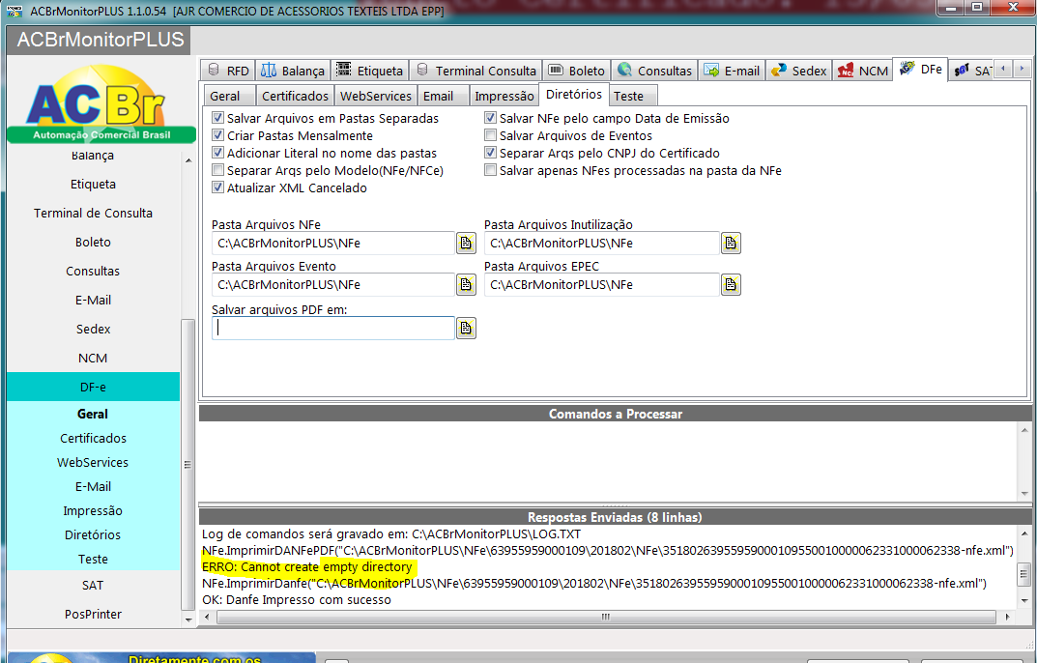Click sidebar scrollbar down arrow
This screenshot has width=1037, height=663.
[188, 620]
